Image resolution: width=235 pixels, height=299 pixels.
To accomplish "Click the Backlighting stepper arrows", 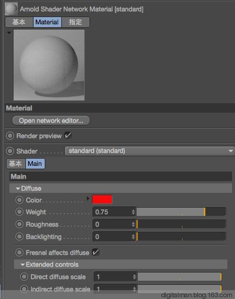I will [133, 236].
